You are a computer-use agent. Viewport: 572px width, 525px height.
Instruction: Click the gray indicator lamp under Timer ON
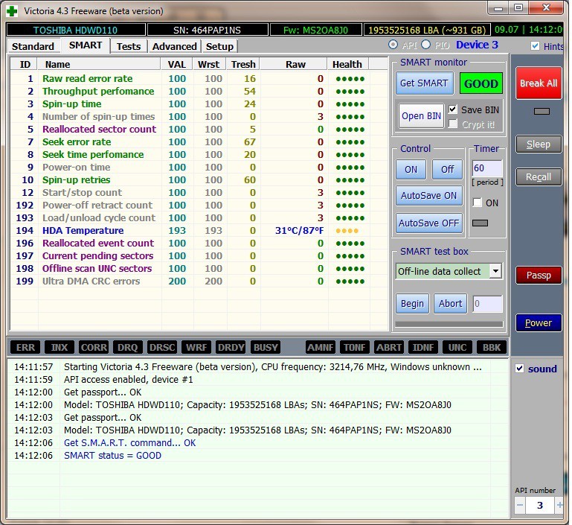pos(480,223)
